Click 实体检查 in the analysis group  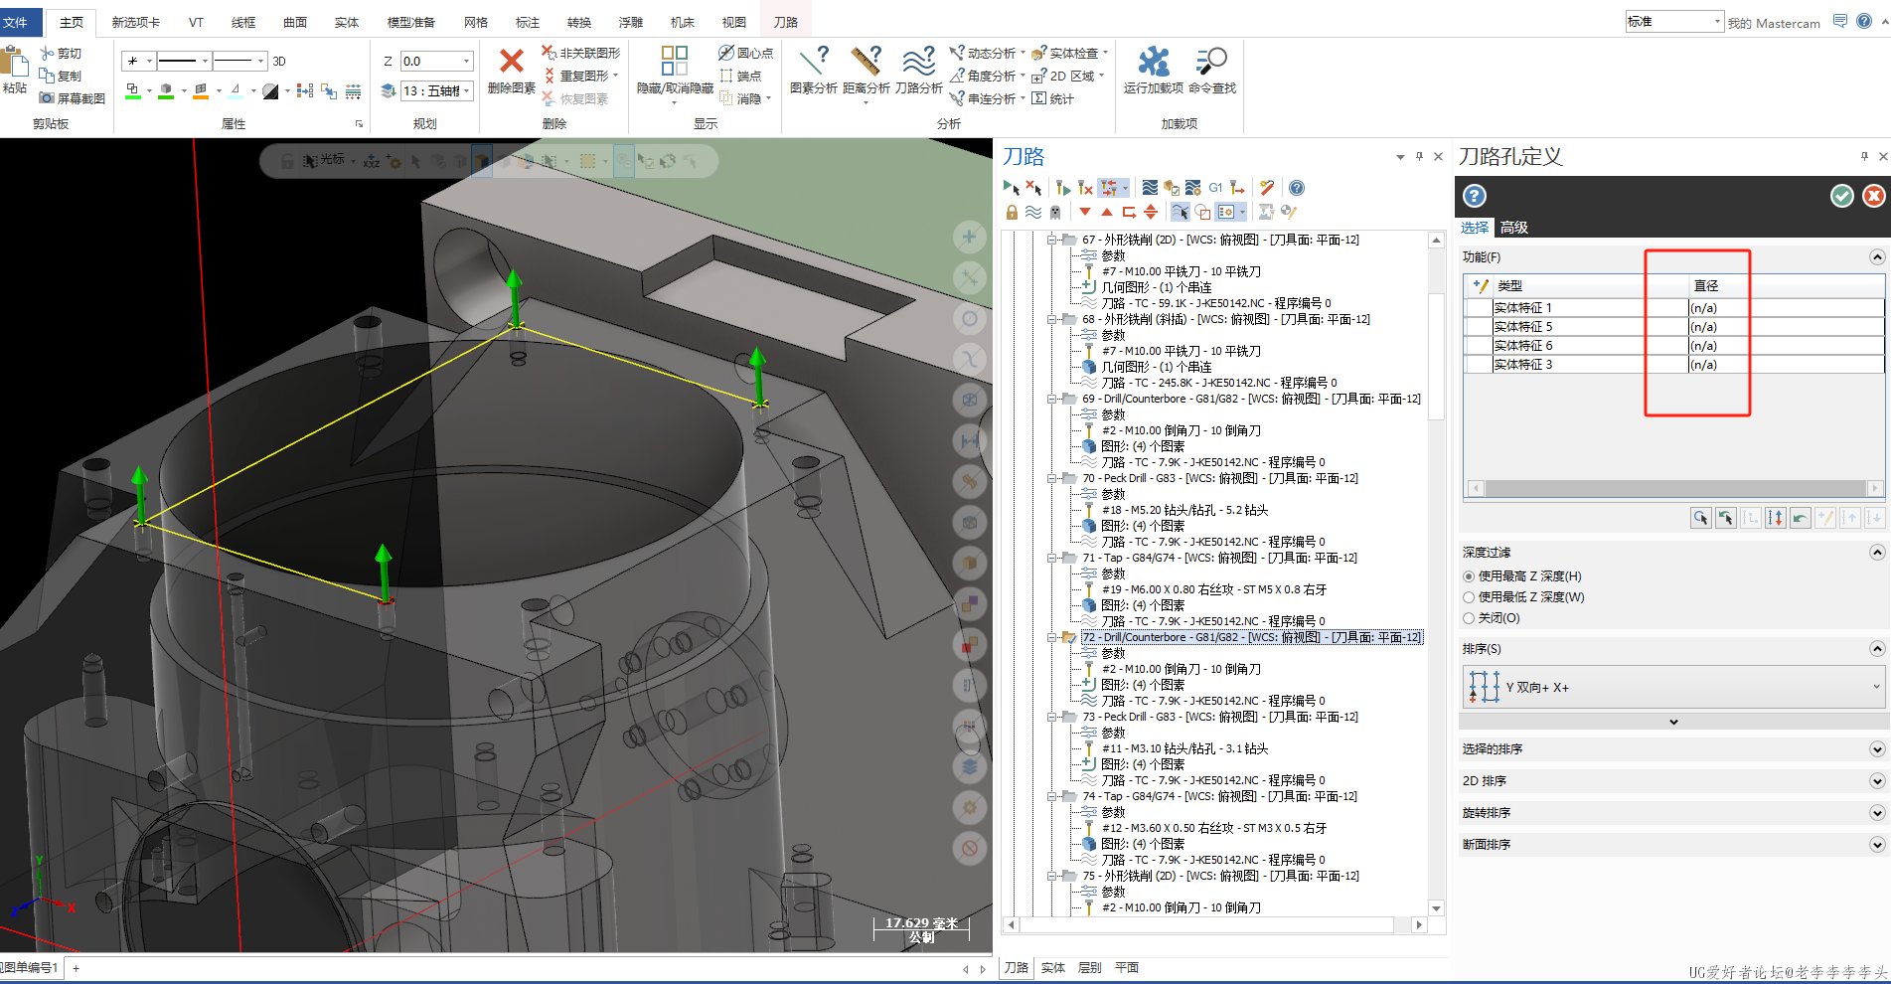1066,53
